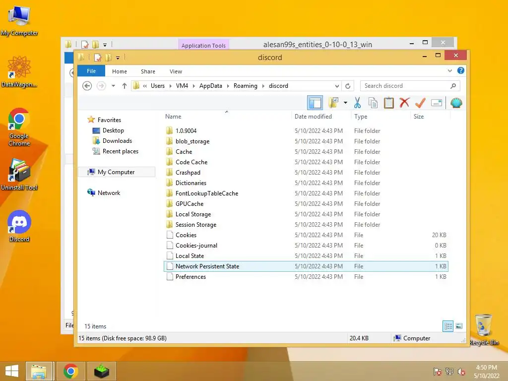Open dropdown arrow beside folder options icon
Viewport: 508px width, 381px height.
[346, 103]
